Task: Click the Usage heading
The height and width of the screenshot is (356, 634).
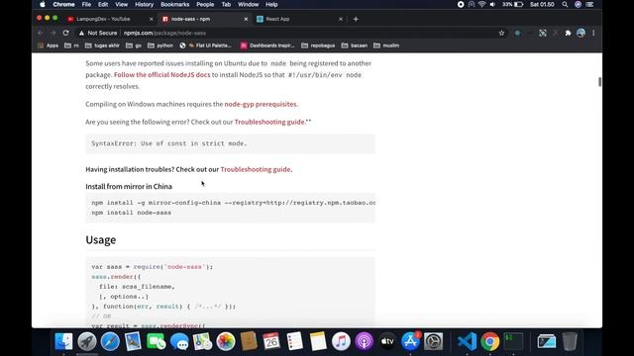Action: 101,239
